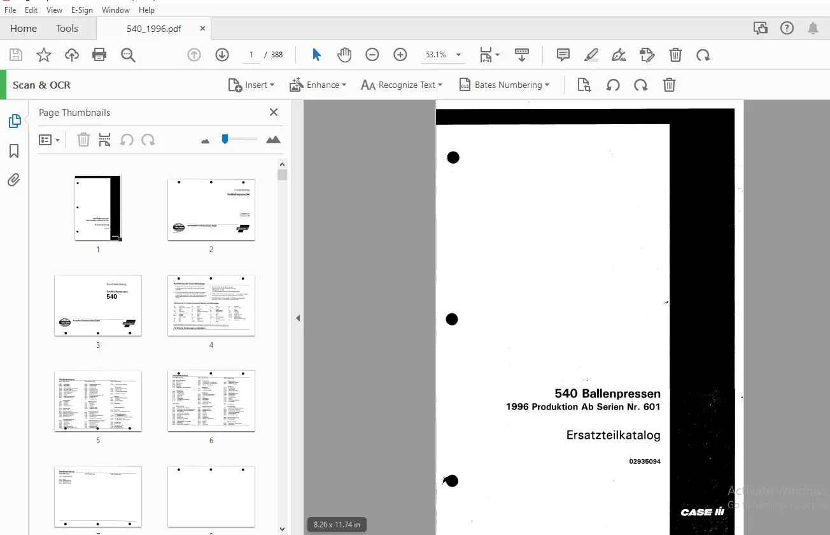This screenshot has width=830, height=535.
Task: Enlarge thumbnail size with large mountain icon
Action: [274, 139]
